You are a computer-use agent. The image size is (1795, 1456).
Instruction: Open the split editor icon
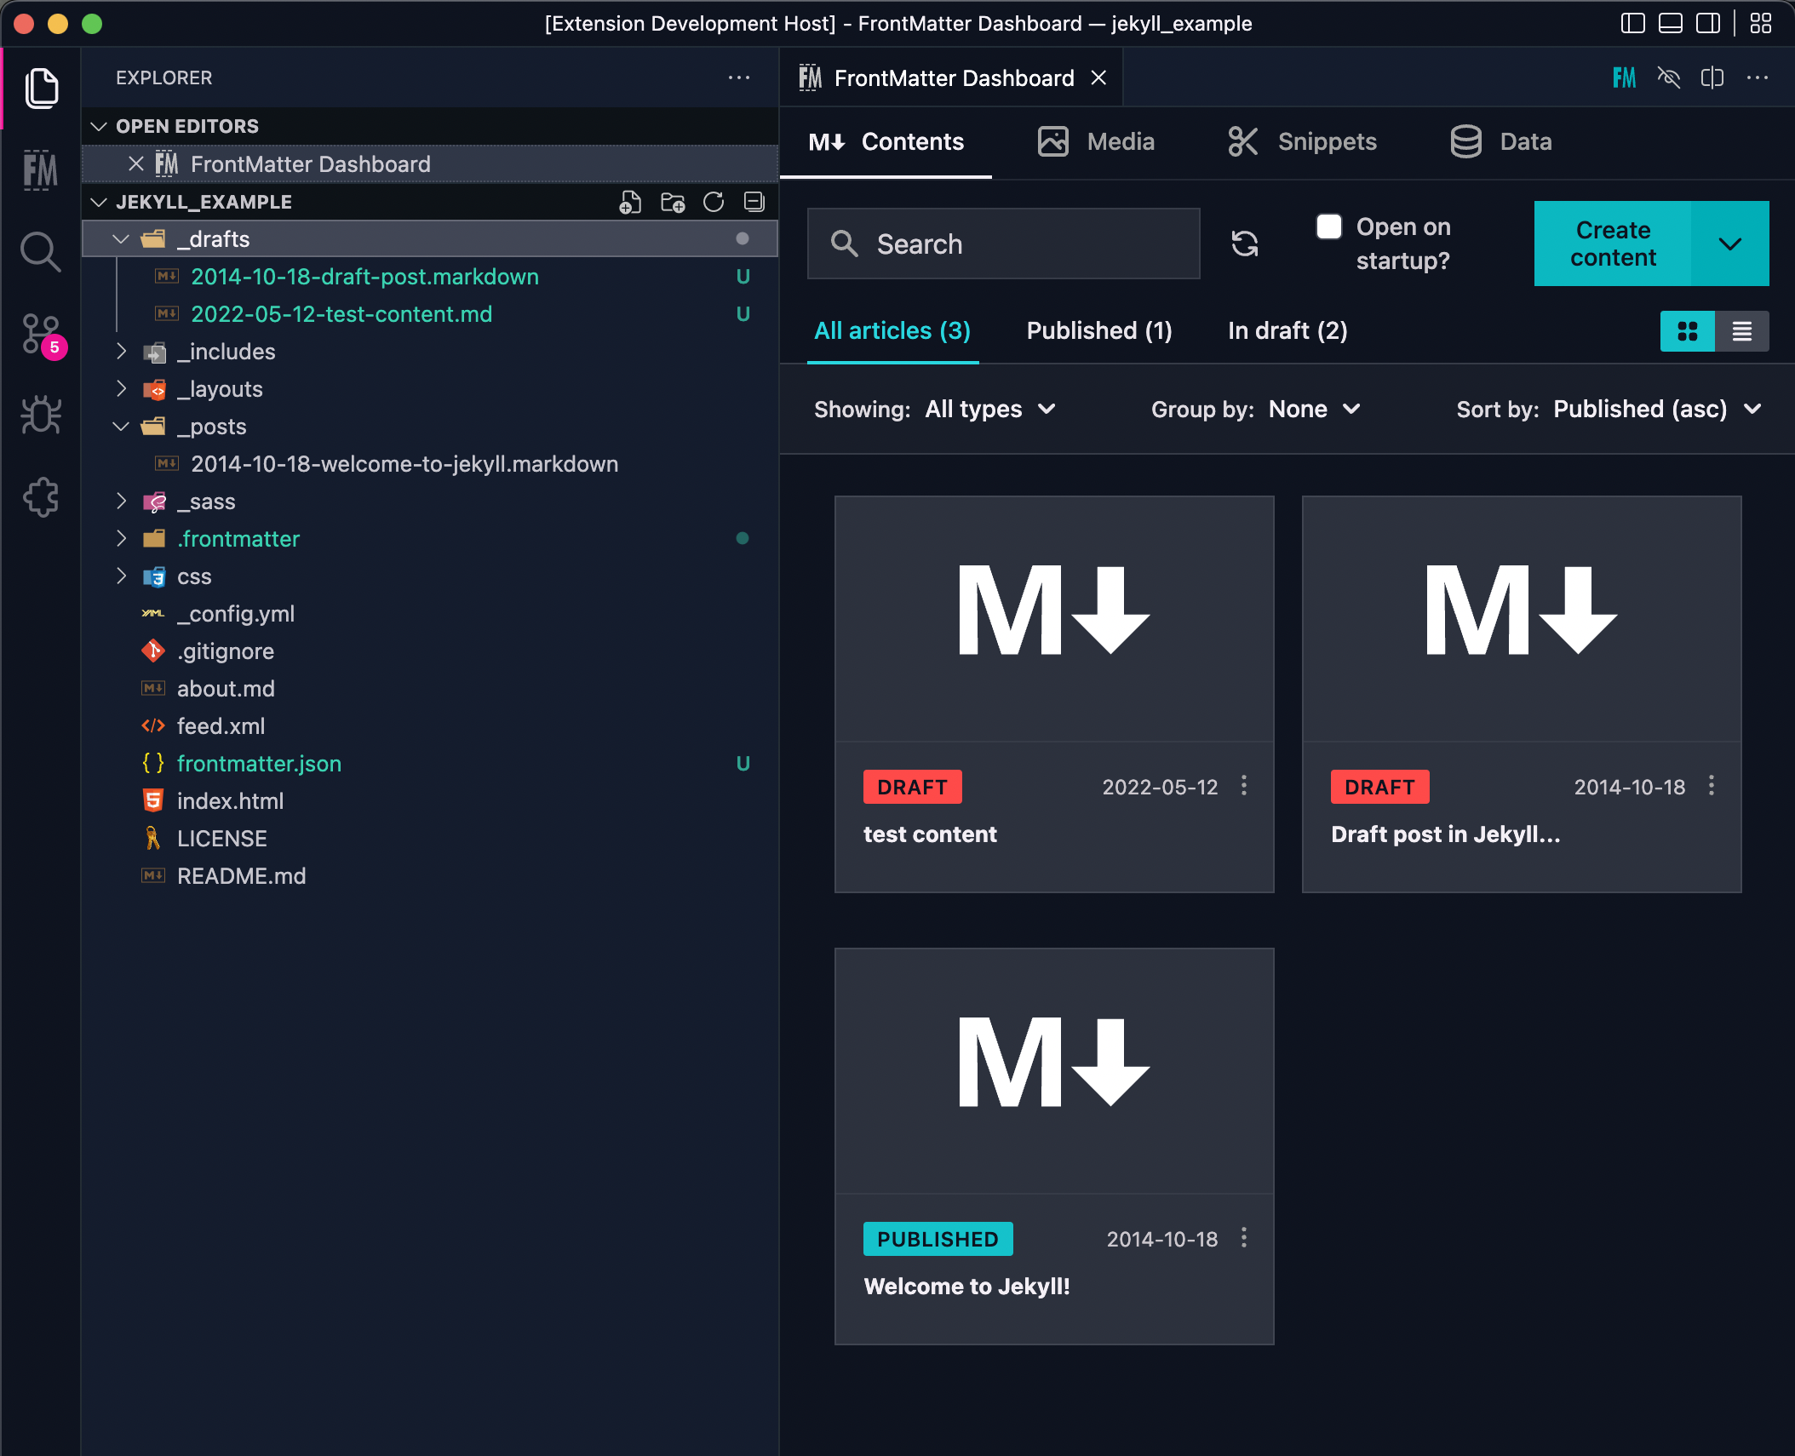coord(1712,77)
